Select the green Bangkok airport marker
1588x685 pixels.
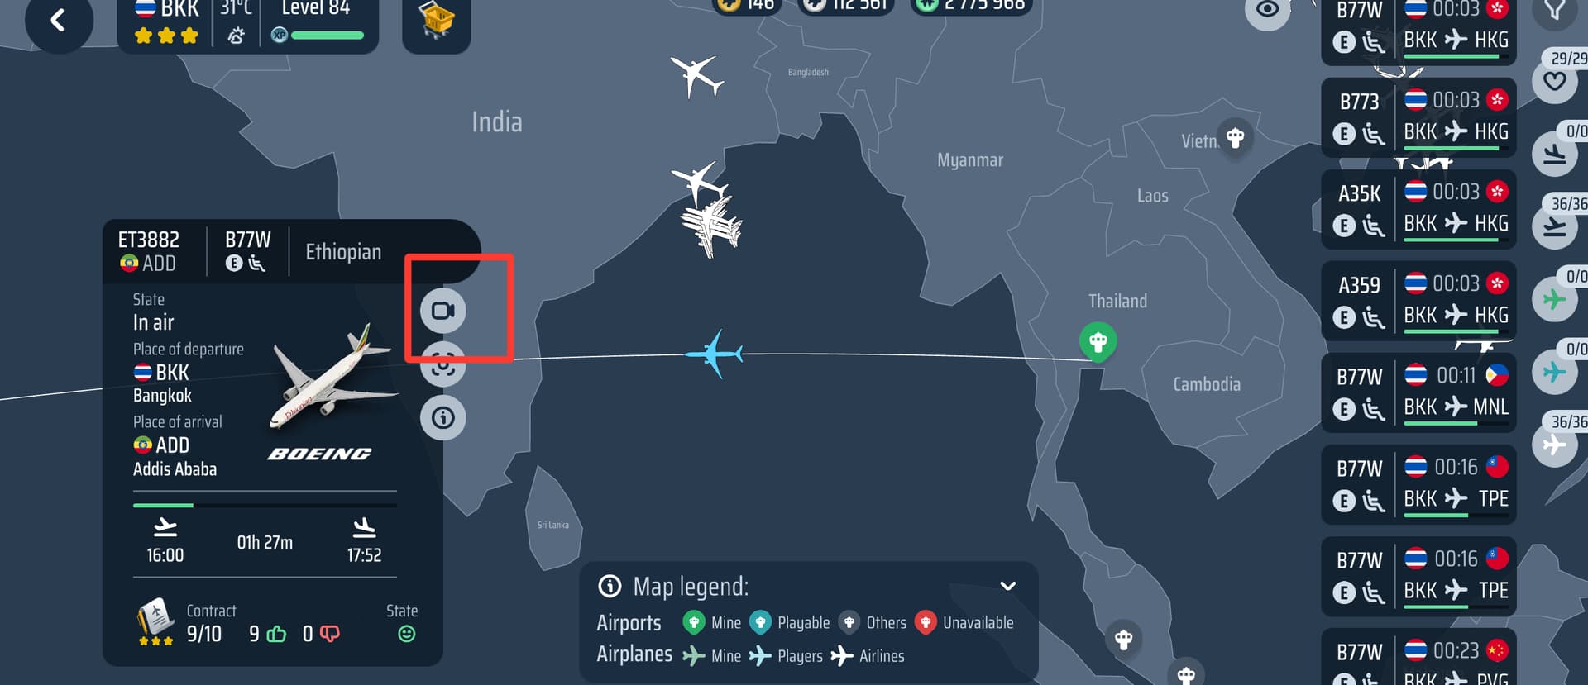click(1098, 341)
